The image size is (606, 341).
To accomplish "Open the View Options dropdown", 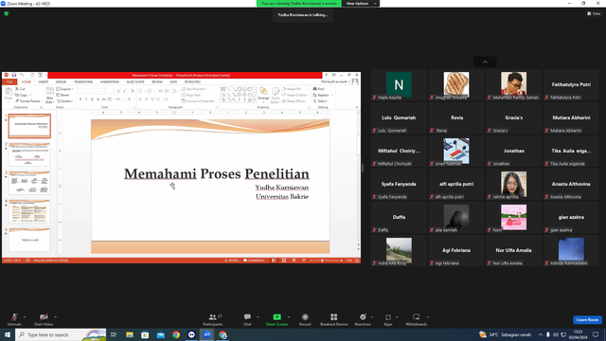I will tap(361, 4).
